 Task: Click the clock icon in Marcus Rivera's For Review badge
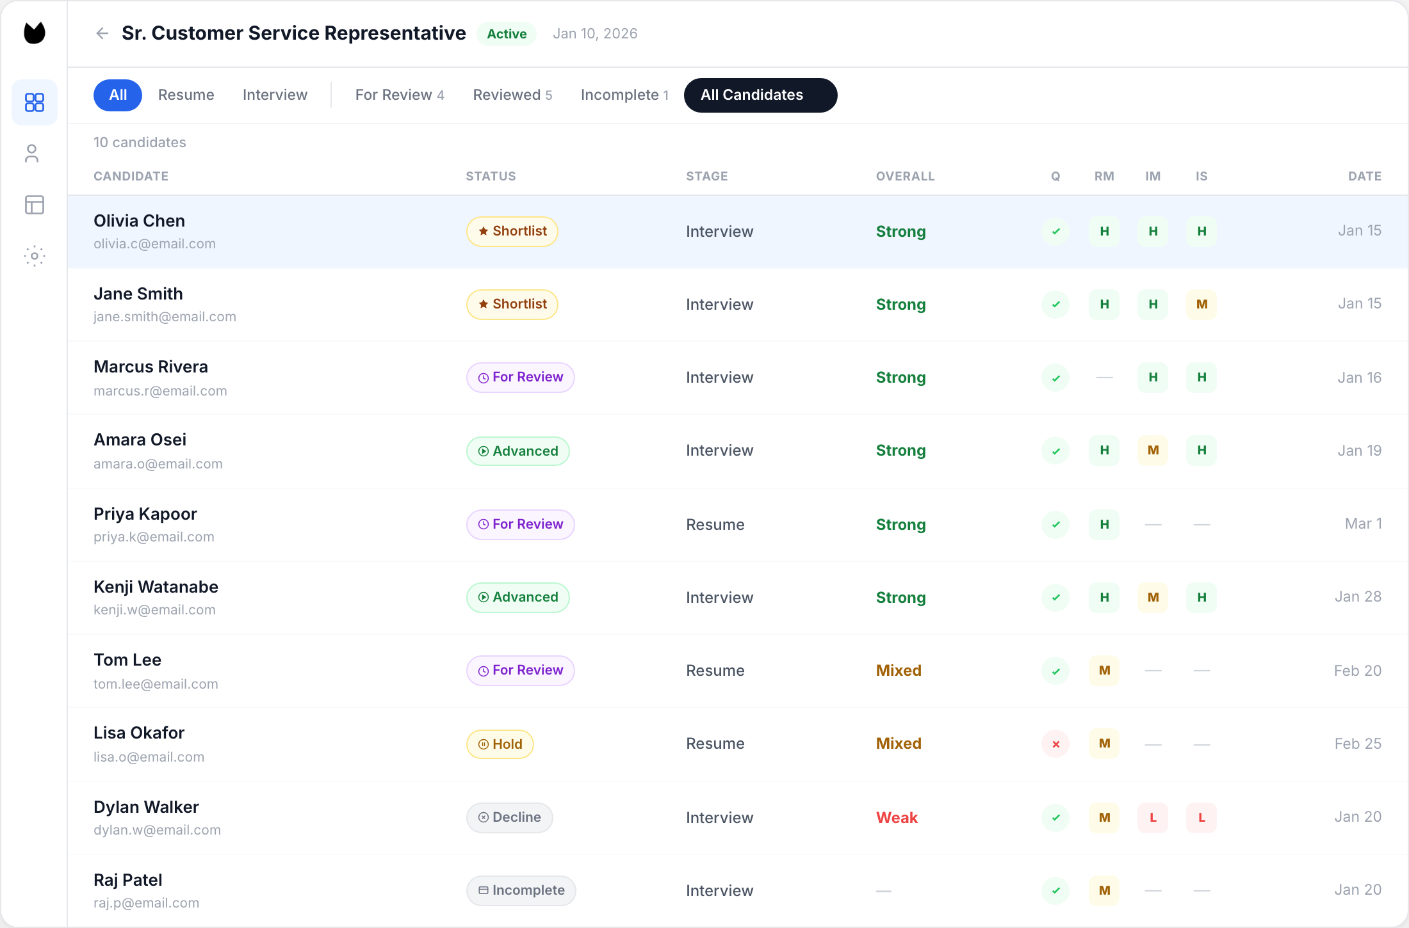(483, 378)
